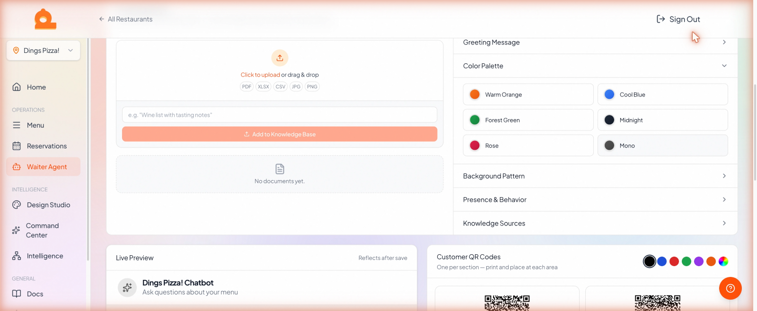Screen dimensions: 757x311
Task: Click the Menu hamburger icon in sidebar
Action: pyautogui.click(x=17, y=125)
